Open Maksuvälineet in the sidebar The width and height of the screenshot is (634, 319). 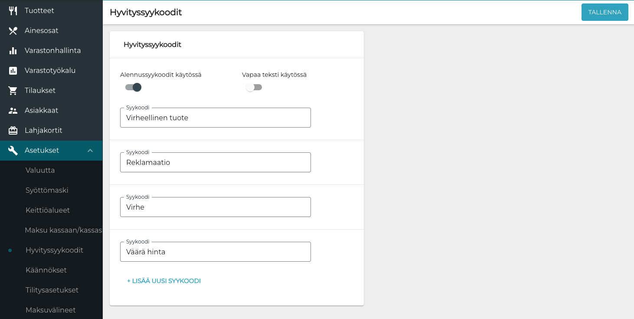tap(51, 310)
